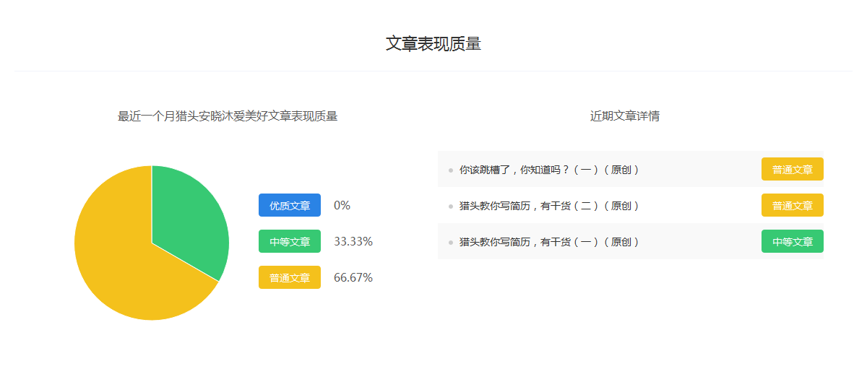Image resolution: width=867 pixels, height=382 pixels.
Task: Open the article 猎头教你写简历，有干货（一）
Action: click(549, 242)
